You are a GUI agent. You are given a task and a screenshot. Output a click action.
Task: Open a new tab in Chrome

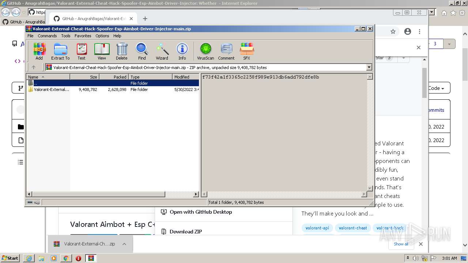[x=145, y=19]
